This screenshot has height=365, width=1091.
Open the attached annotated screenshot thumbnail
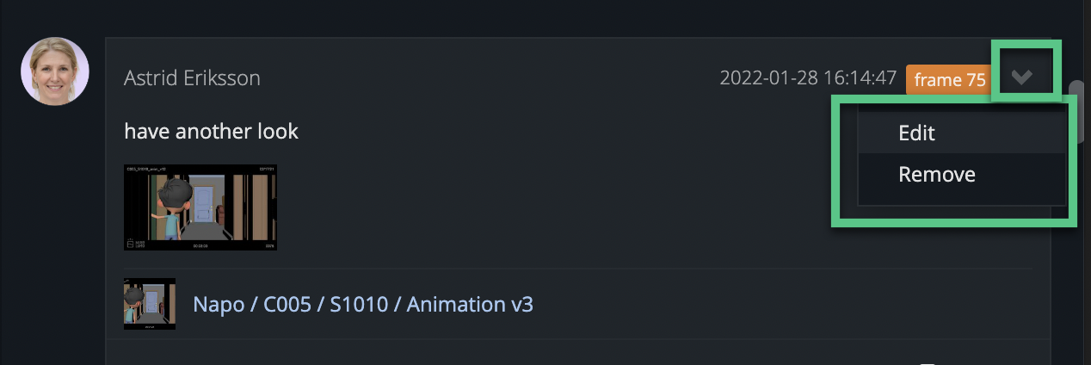coord(200,207)
